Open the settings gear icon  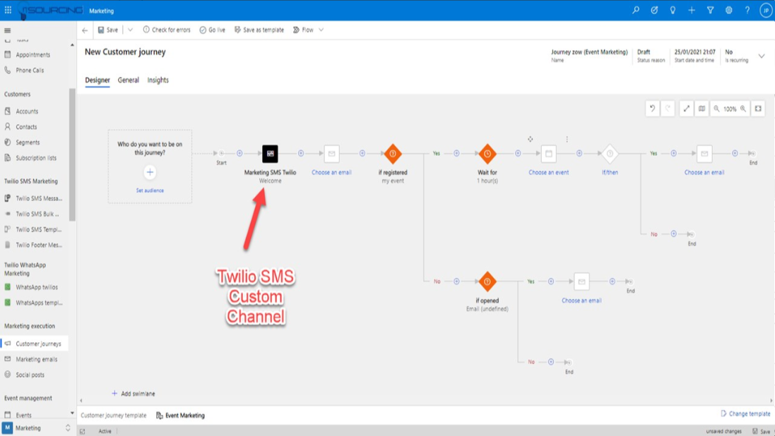[728, 11]
